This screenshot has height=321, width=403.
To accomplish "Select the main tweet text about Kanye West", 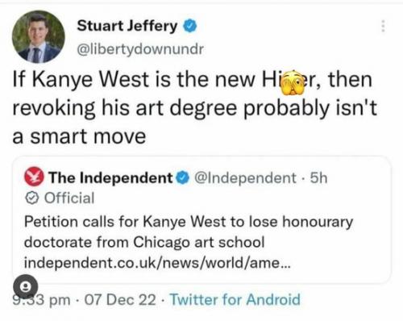I will tap(195, 107).
